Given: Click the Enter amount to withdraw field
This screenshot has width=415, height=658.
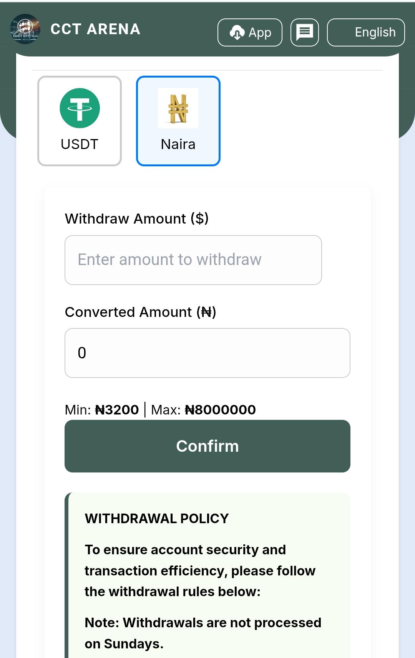Looking at the screenshot, I should (193, 260).
